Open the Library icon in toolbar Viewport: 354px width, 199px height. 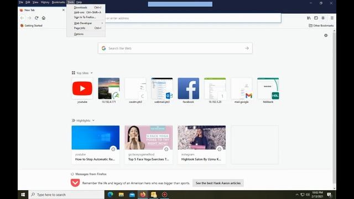(309, 18)
